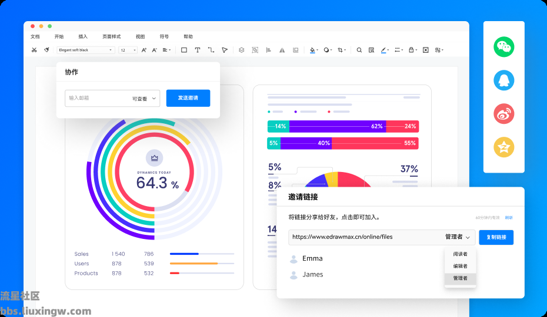This screenshot has width=547, height=317.
Task: Open the 开始 menu
Action: pos(59,36)
